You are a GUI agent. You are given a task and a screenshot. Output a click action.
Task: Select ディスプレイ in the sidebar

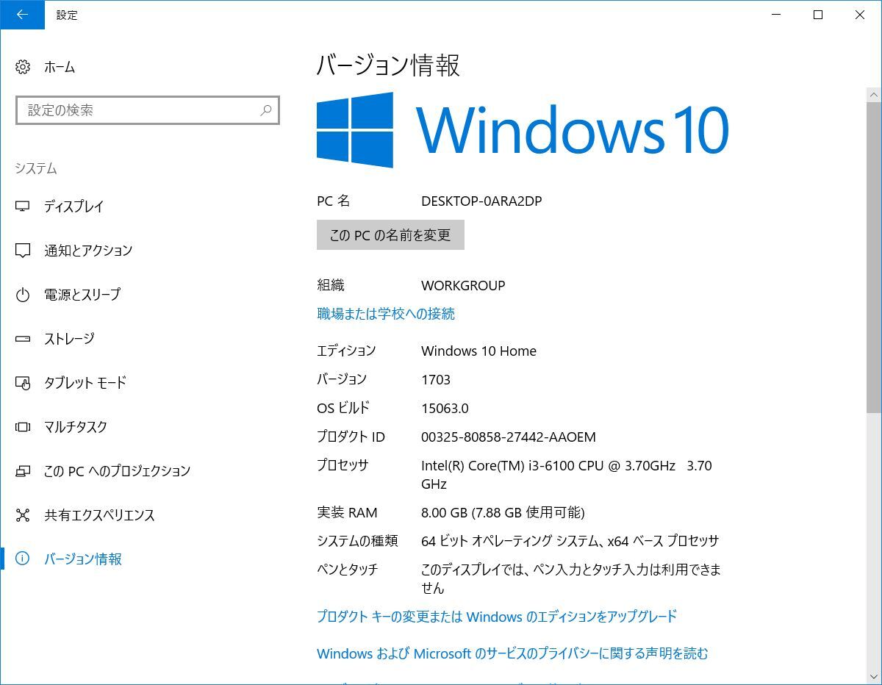(x=74, y=207)
